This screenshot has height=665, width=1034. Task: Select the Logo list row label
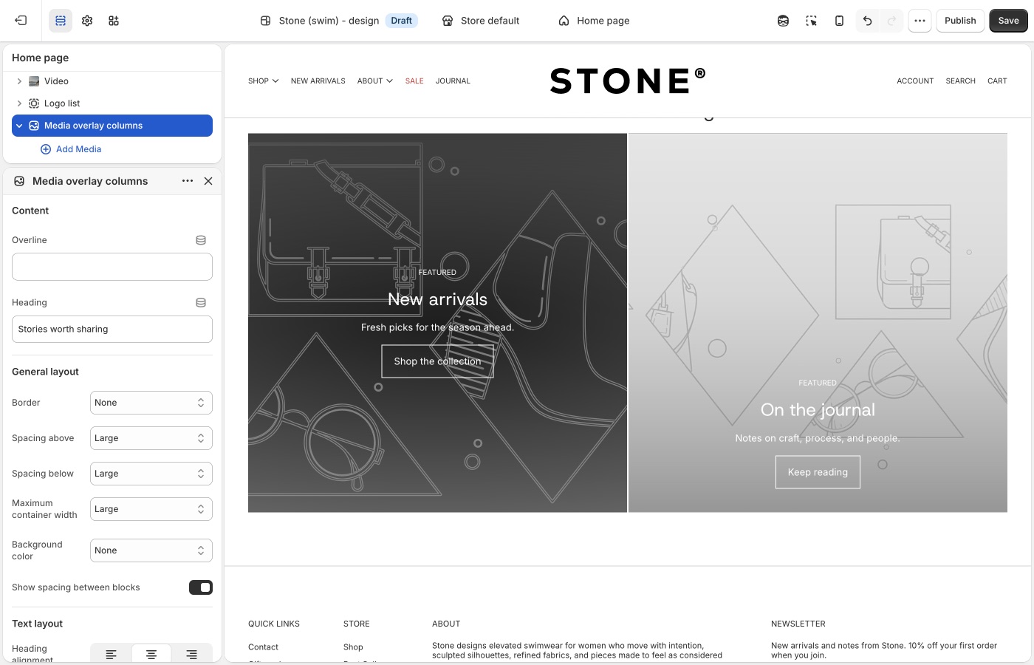coord(62,103)
